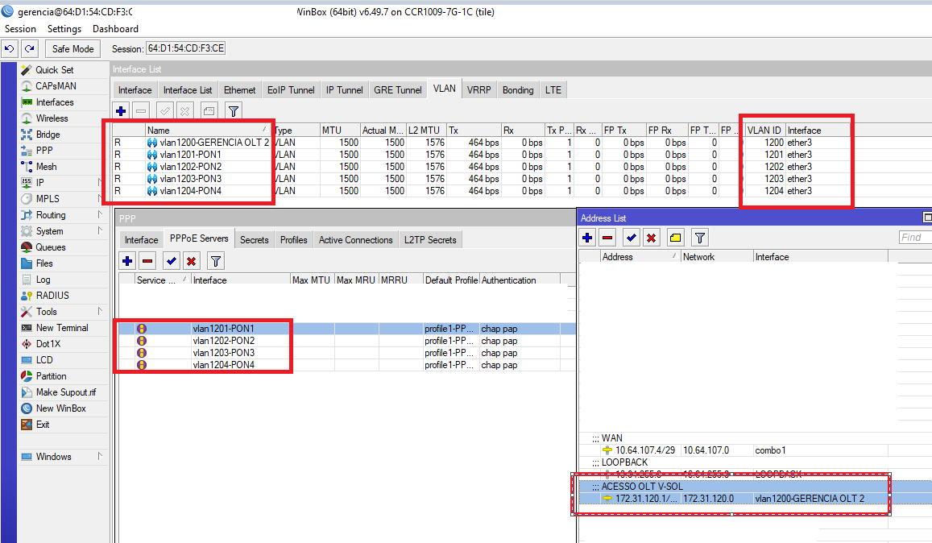Toggle Safe Mode button

pyautogui.click(x=72, y=49)
